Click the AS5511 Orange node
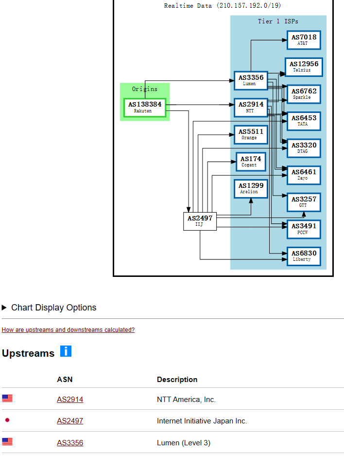Viewport: 344px width, 456px height. click(x=251, y=135)
